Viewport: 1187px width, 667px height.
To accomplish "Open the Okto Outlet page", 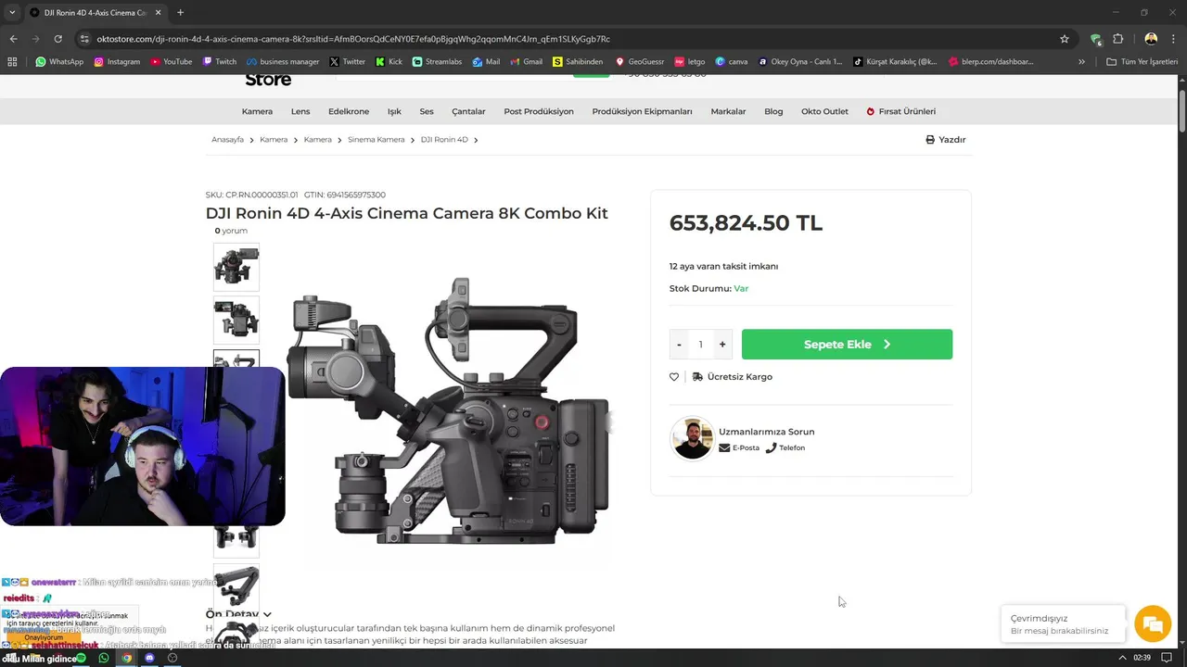I will pyautogui.click(x=824, y=111).
